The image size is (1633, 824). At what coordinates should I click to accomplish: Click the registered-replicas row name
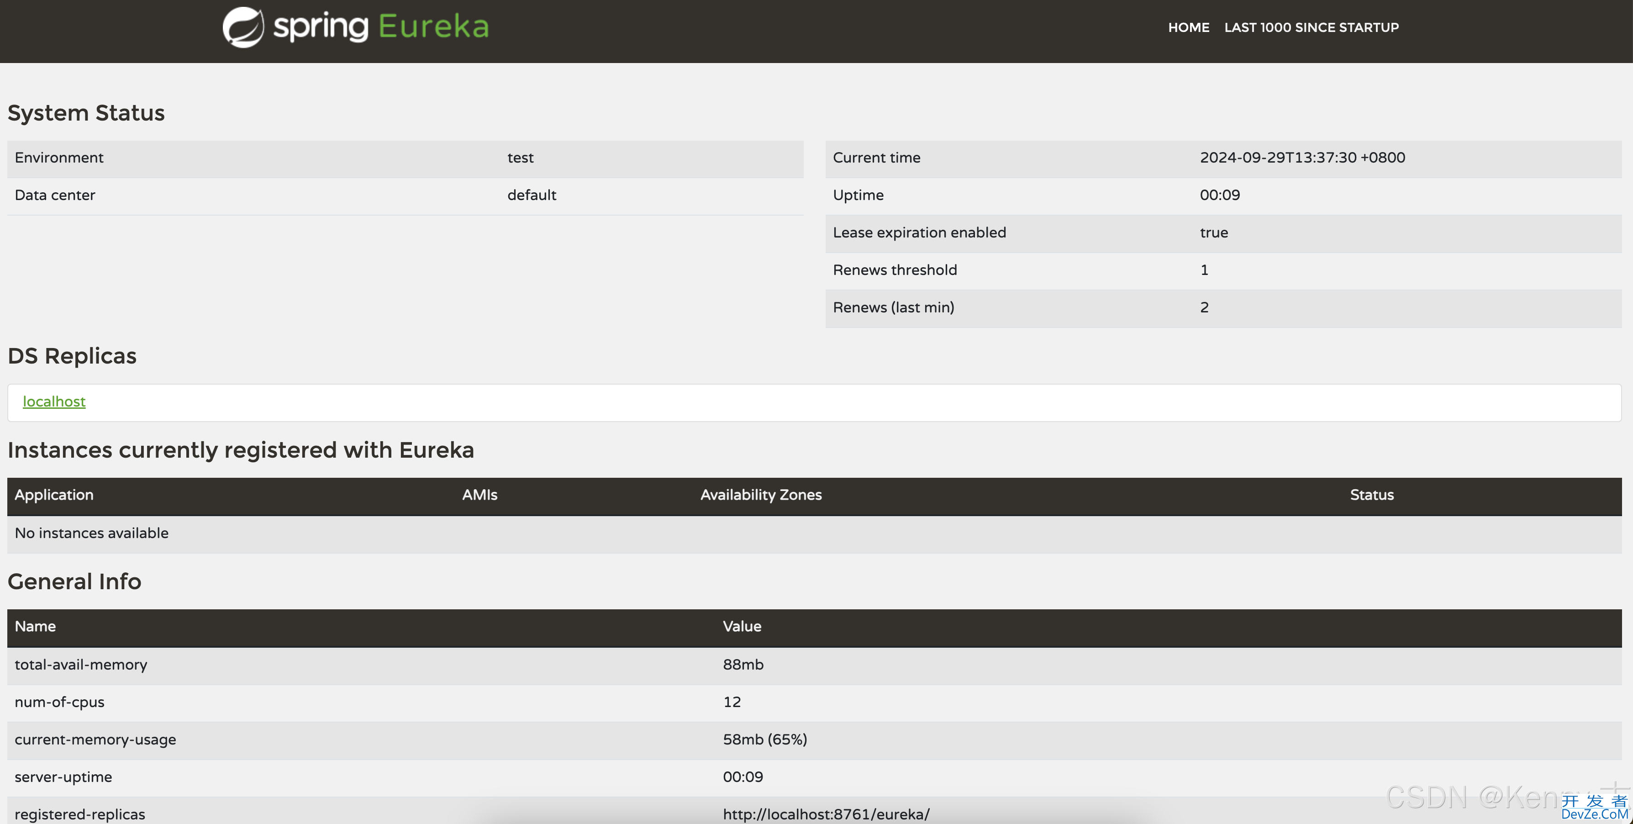tap(80, 814)
